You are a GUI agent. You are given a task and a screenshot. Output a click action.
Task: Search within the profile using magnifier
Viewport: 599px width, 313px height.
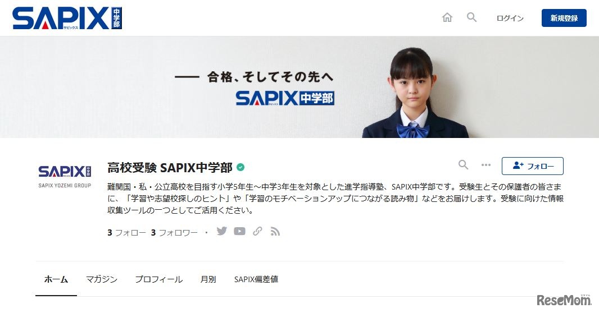click(463, 165)
